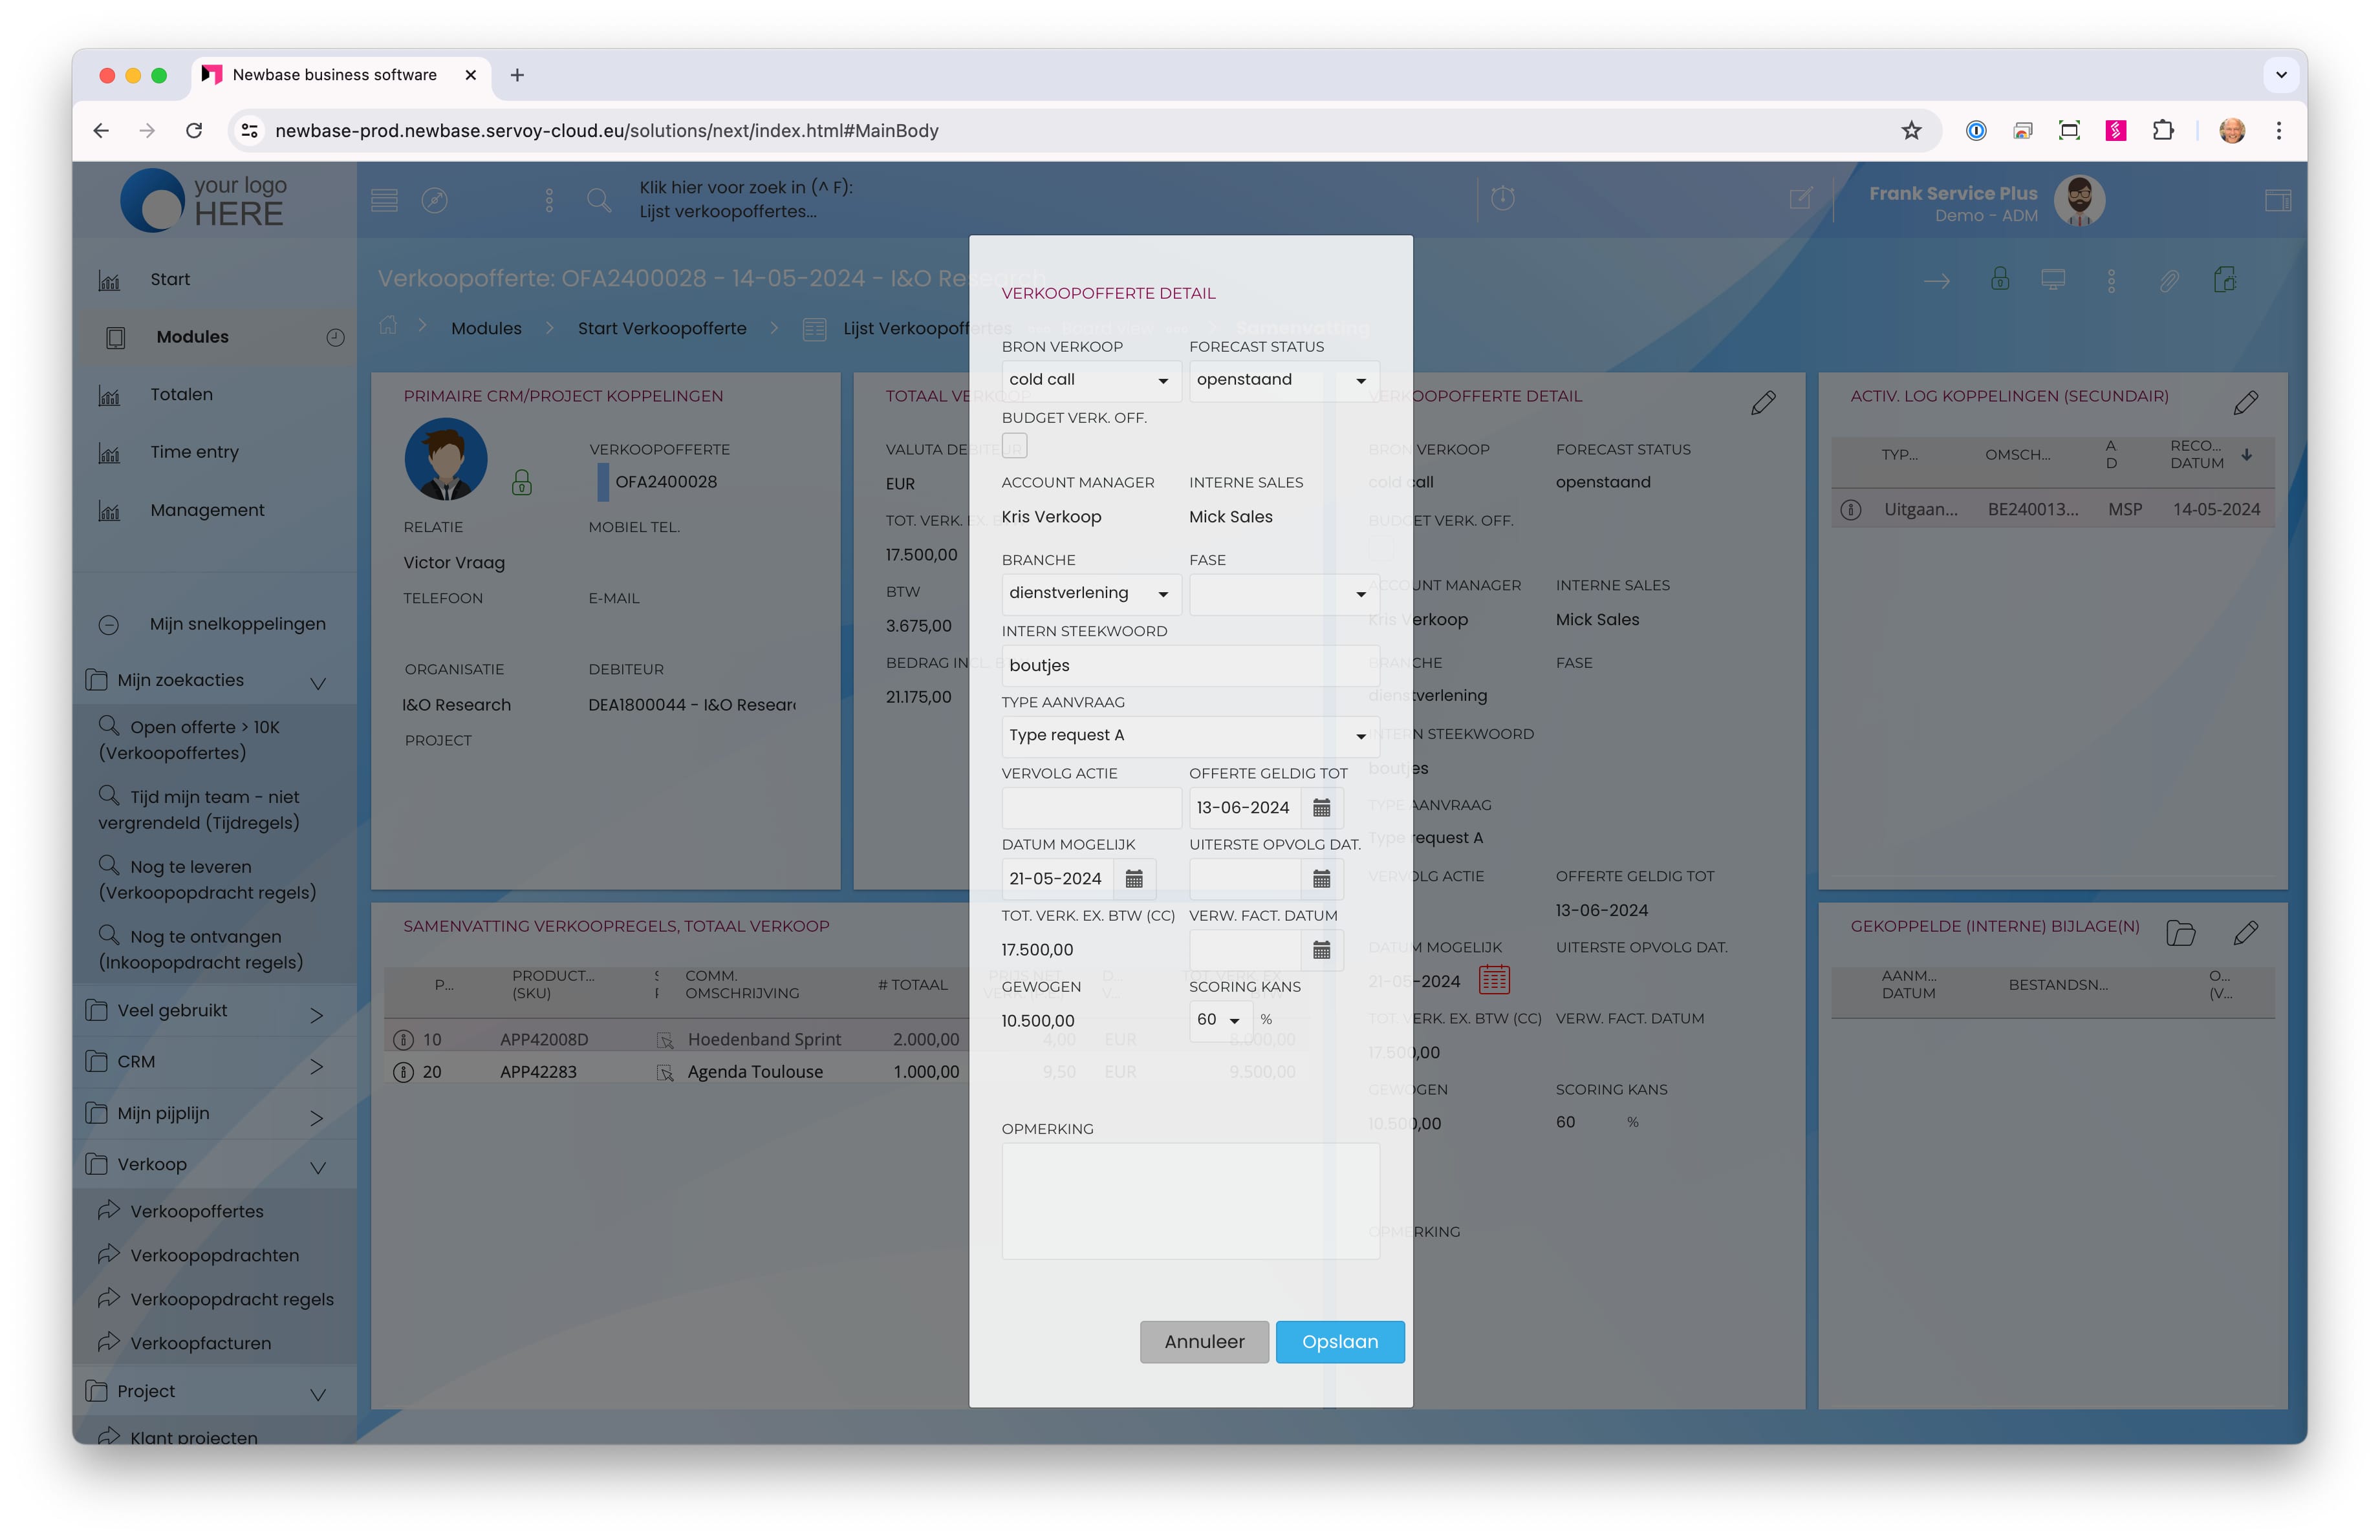Open Verkoopofferttes in sidebar menu
The height and width of the screenshot is (1540, 2380).
pos(197,1211)
